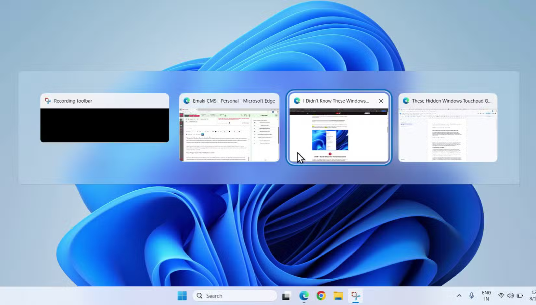Launch the Snipping Tool from the taskbar
This screenshot has height=305, width=536.
[x=356, y=296]
